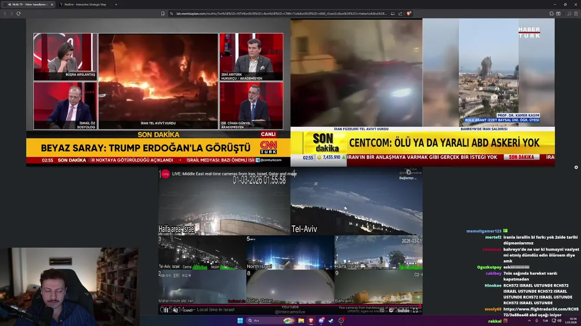Click username memoligamer123 in chat
This screenshot has width=581, height=326.
[x=484, y=231]
